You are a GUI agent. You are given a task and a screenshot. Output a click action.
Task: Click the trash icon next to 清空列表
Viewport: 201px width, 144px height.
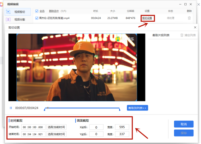point(182,35)
